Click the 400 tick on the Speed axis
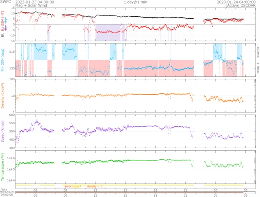The width and height of the screenshot is (260, 197). pos(13,148)
